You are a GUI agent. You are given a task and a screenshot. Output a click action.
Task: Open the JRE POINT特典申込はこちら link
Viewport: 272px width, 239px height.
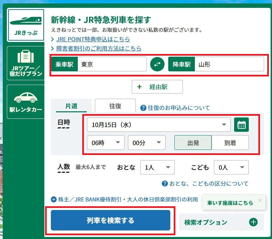(93, 39)
